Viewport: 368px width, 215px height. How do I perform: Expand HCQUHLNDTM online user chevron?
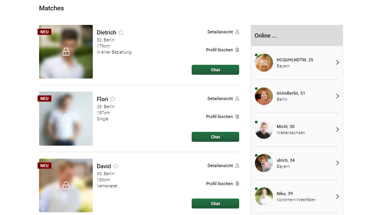pyautogui.click(x=337, y=62)
